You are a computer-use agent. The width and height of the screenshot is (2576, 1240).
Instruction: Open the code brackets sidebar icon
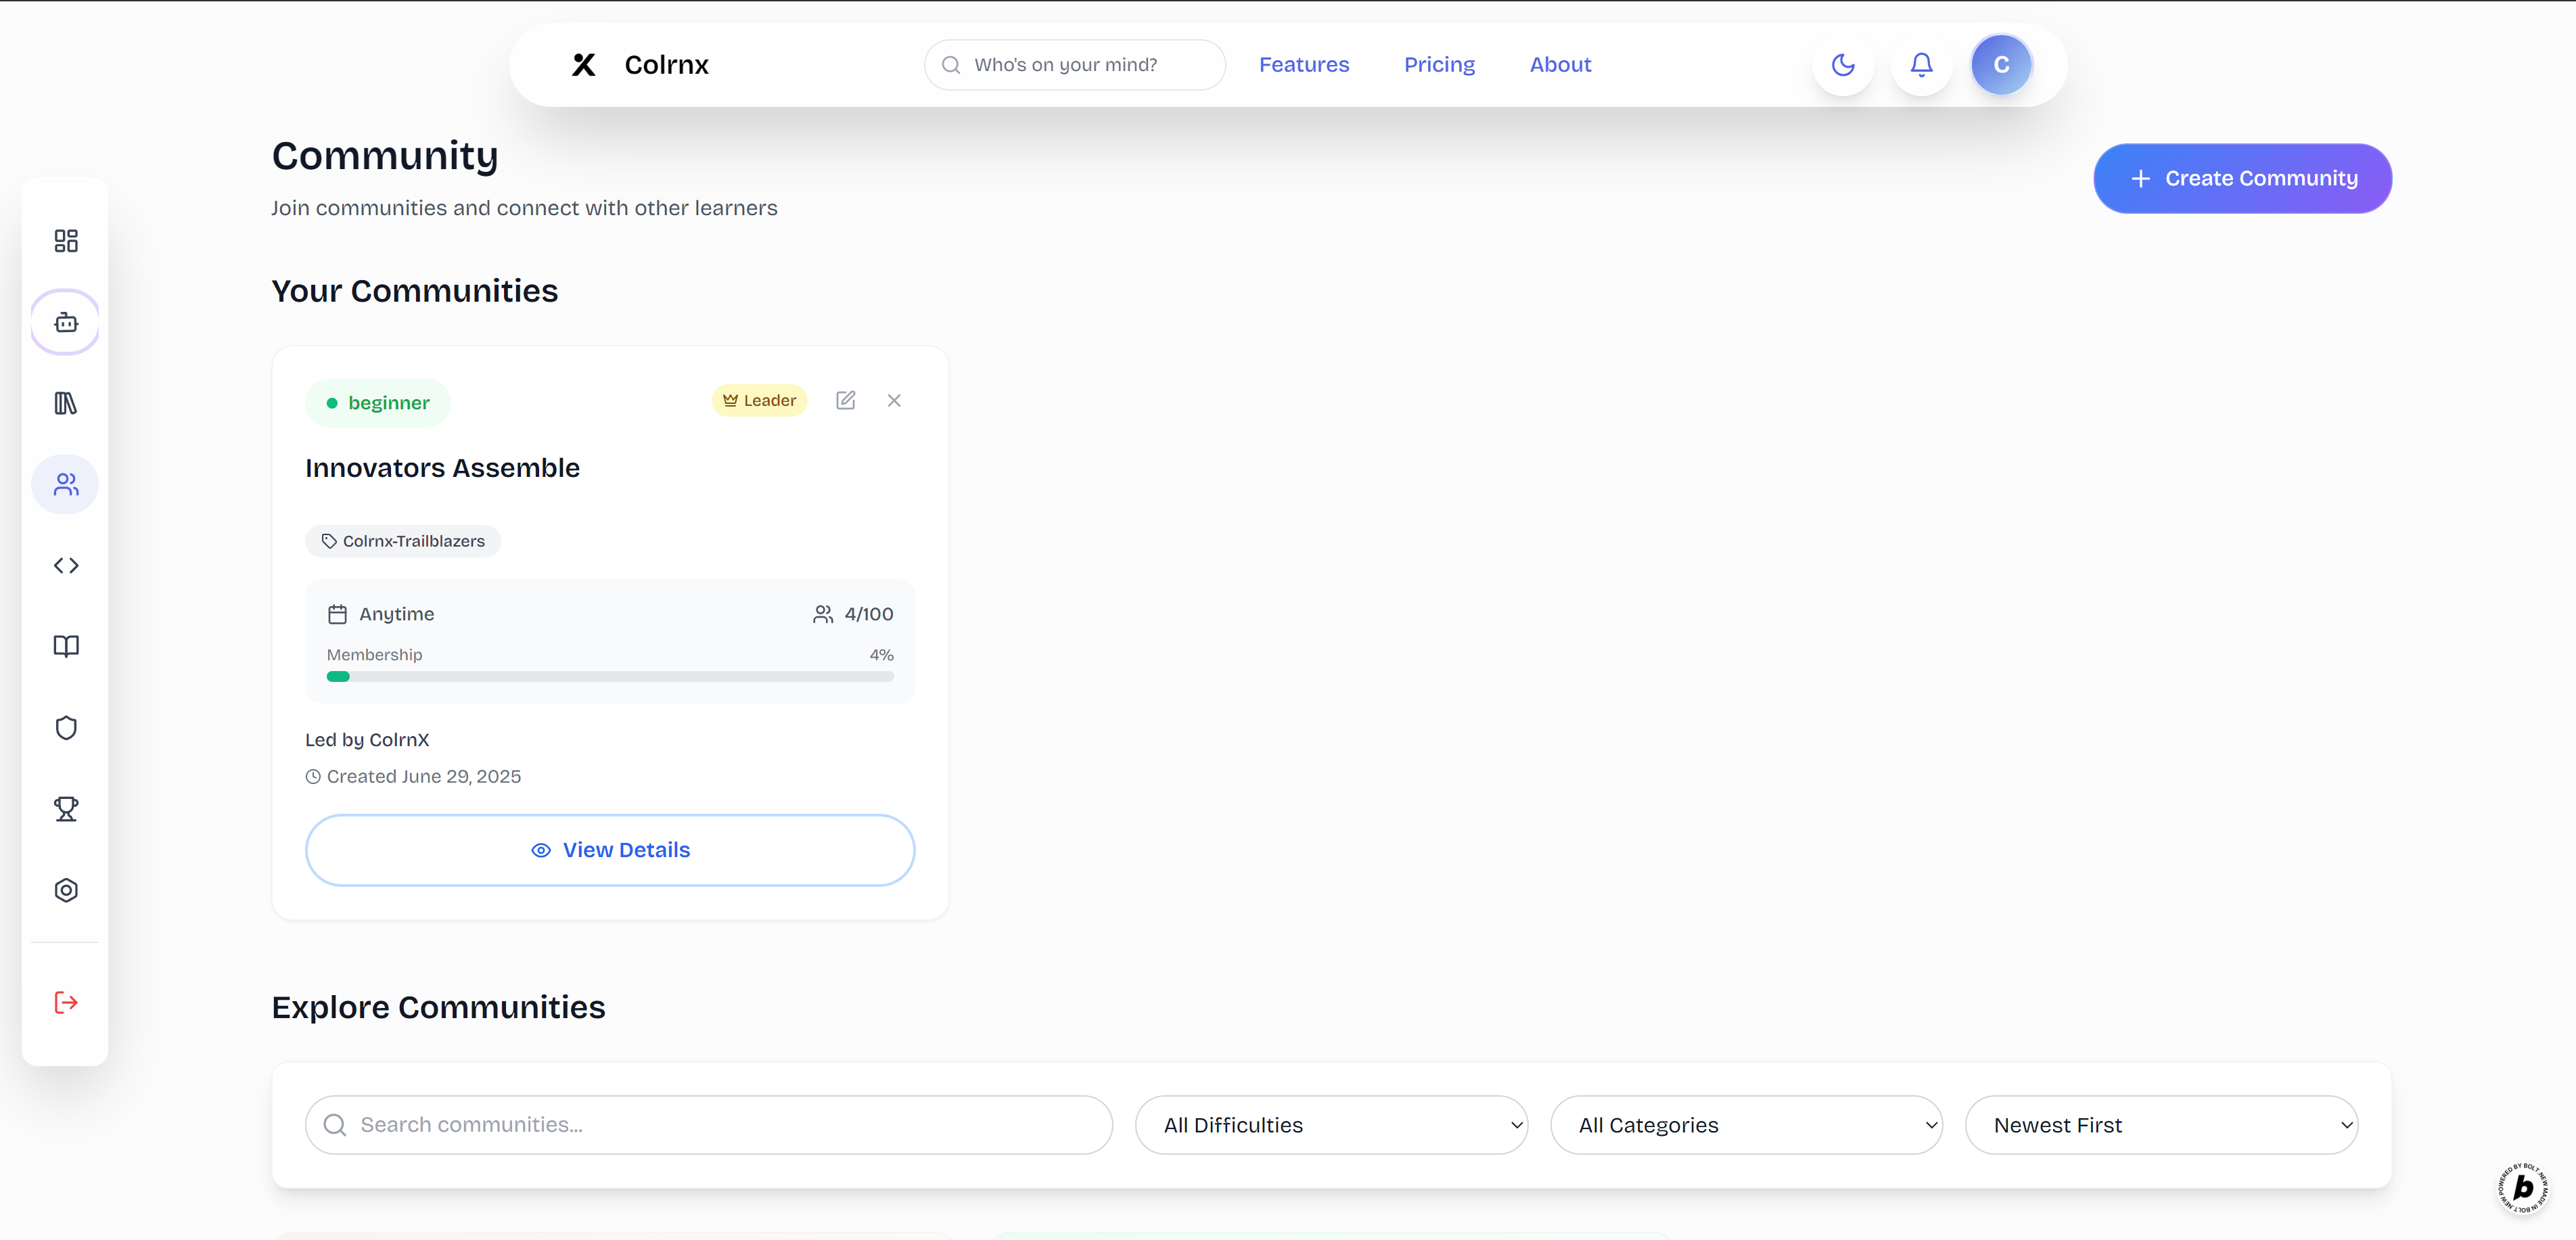(66, 566)
